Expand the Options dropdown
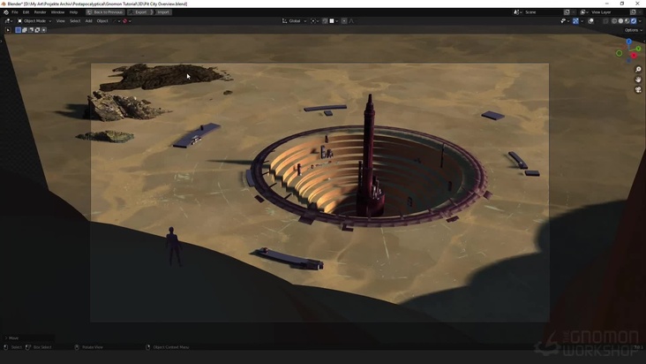The image size is (646, 364). tap(632, 30)
